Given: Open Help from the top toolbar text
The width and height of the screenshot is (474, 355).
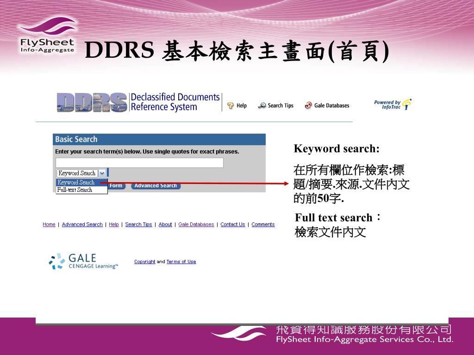Looking at the screenshot, I should pyautogui.click(x=242, y=105).
